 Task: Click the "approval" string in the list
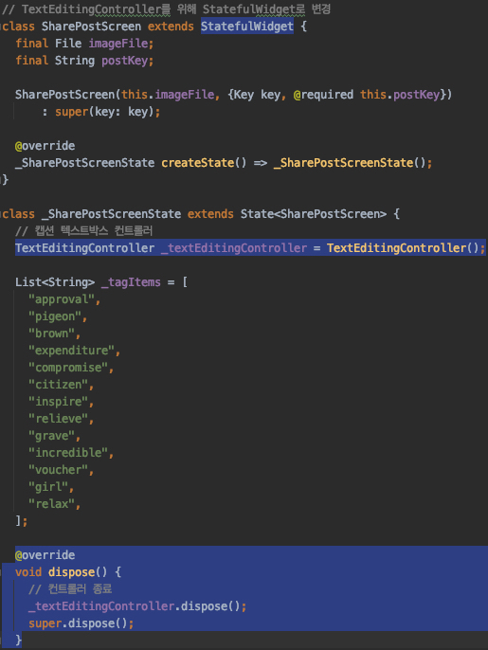tap(62, 298)
